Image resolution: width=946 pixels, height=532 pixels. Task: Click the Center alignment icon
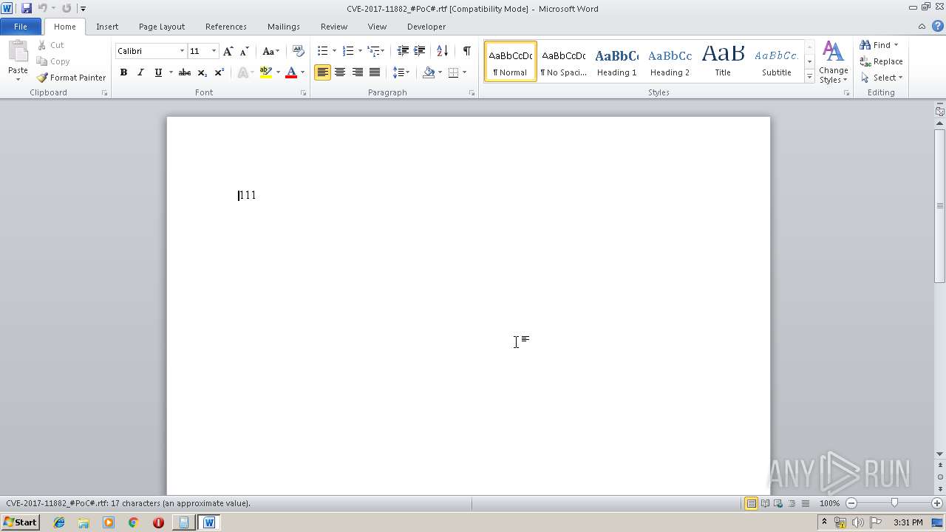[340, 72]
